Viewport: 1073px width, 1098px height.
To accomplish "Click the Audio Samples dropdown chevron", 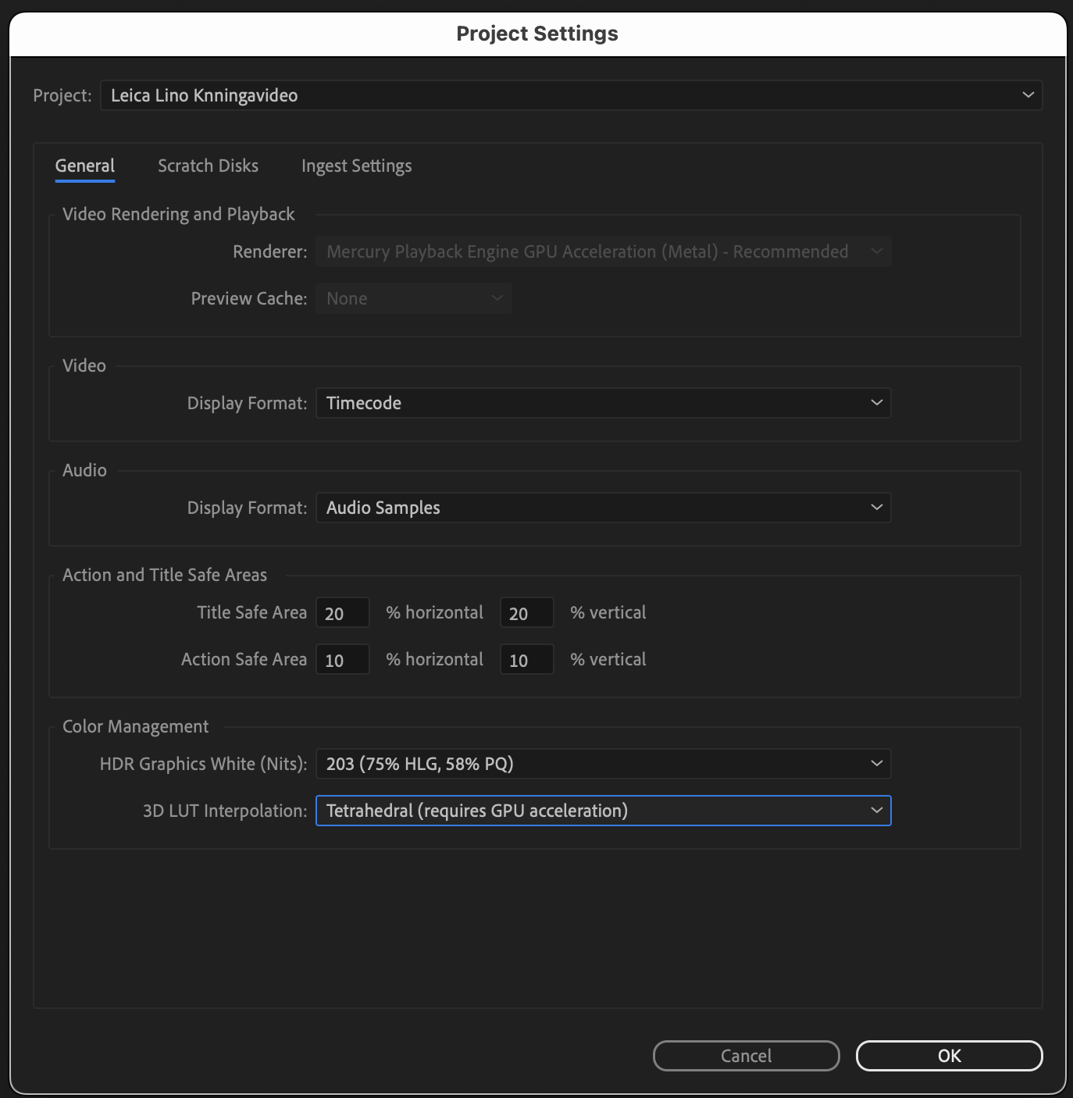I will coord(875,508).
